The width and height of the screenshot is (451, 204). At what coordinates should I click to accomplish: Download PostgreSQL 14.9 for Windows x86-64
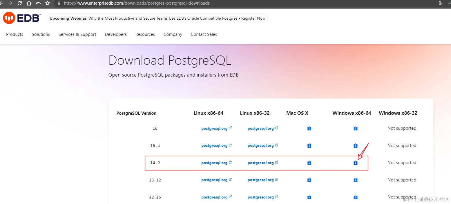[356, 163]
